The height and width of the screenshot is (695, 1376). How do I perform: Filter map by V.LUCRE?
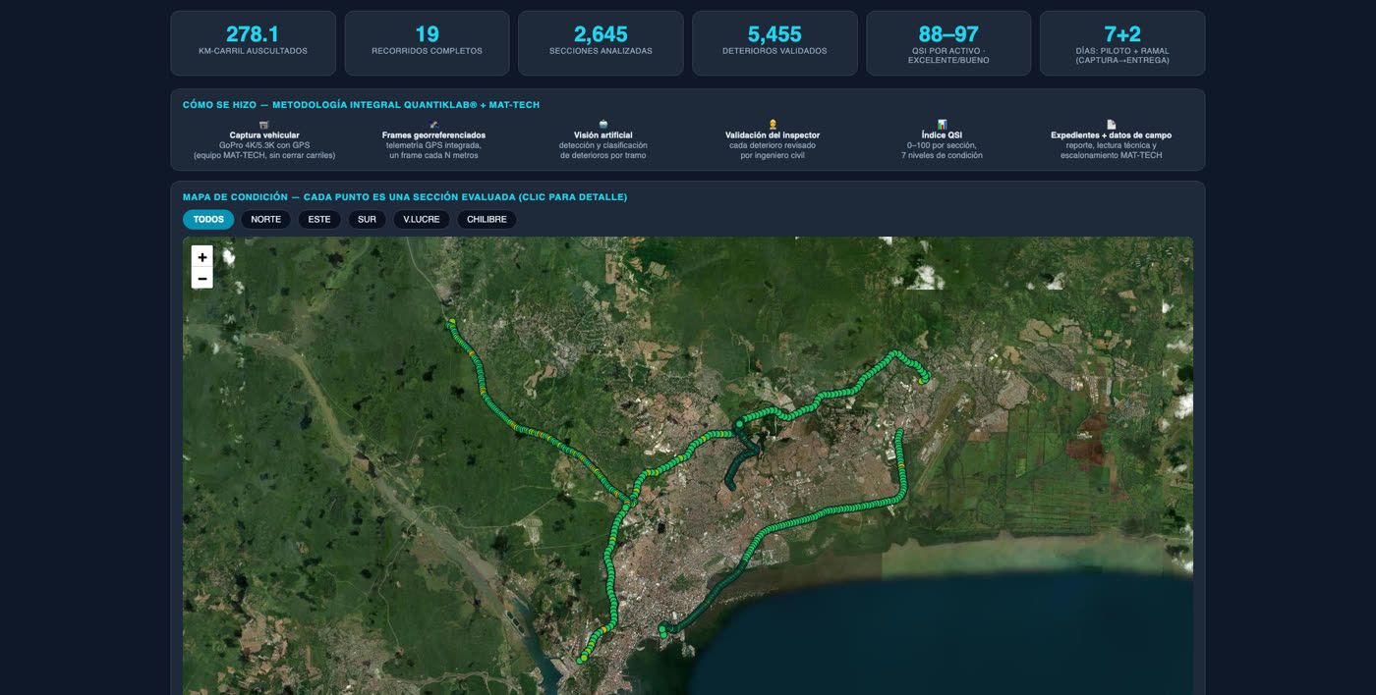pyautogui.click(x=422, y=220)
